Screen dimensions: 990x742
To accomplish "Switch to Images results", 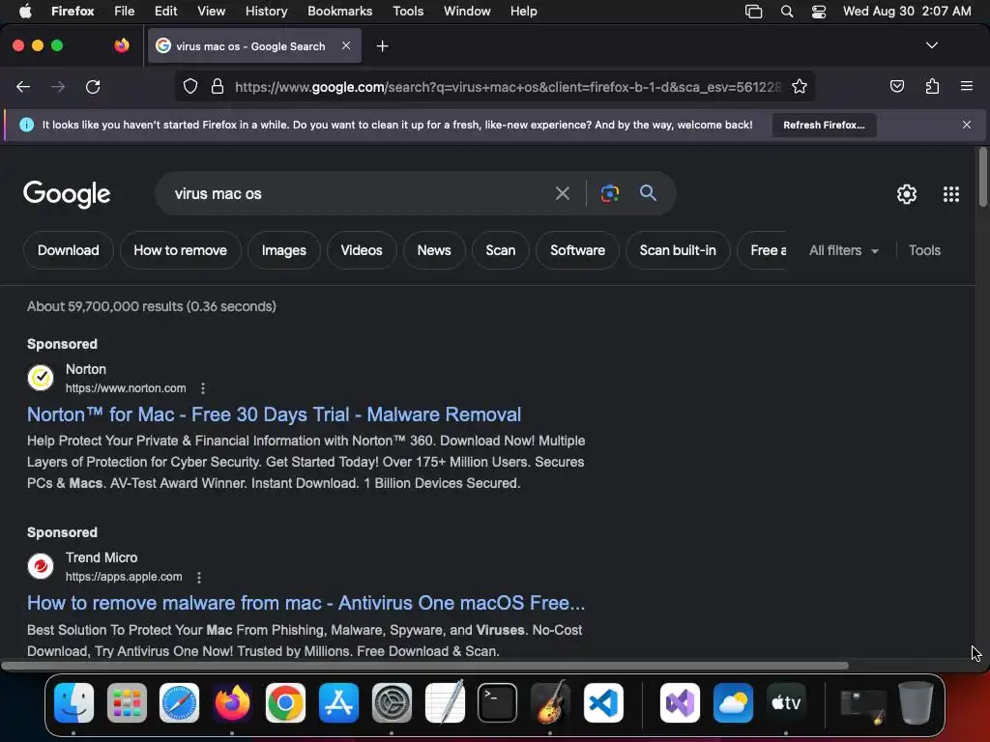I will 283,250.
